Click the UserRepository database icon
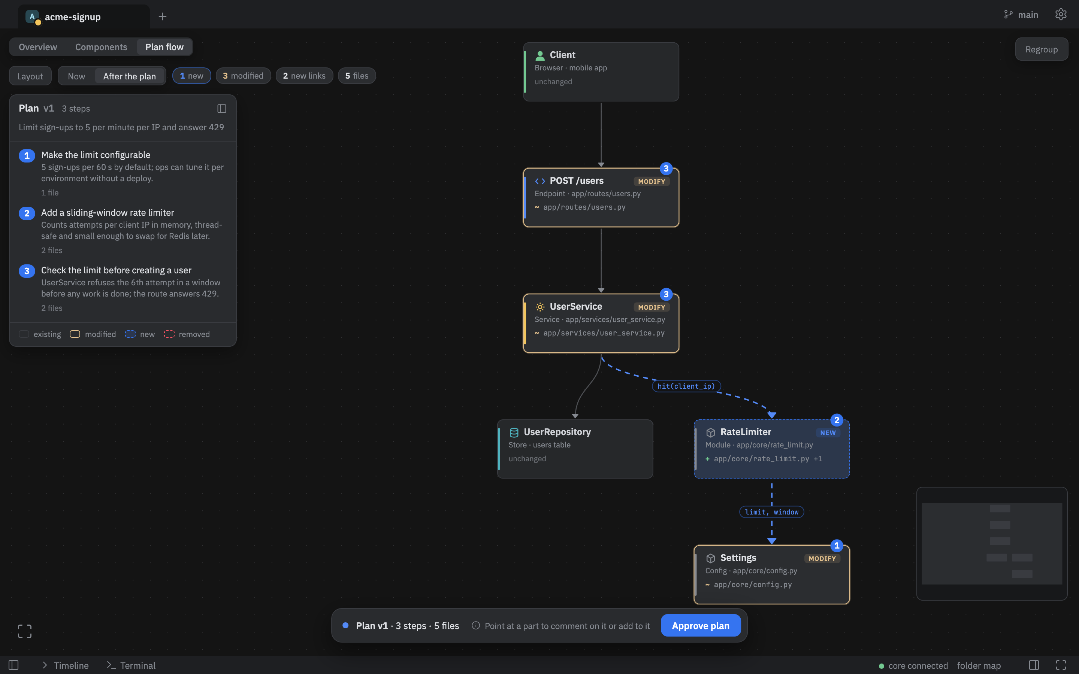The width and height of the screenshot is (1079, 674). (x=514, y=432)
